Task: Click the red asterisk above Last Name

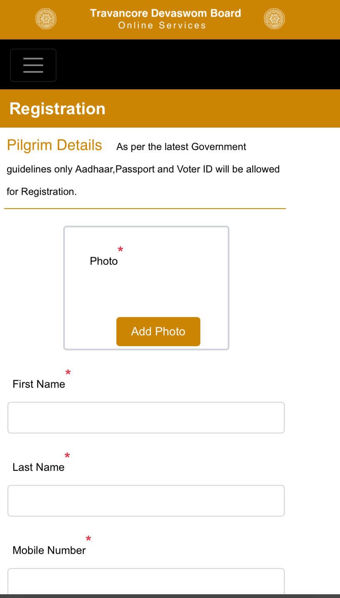Action: 67,456
